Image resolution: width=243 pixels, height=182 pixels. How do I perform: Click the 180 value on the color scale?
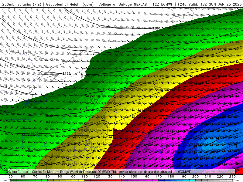(171, 177)
